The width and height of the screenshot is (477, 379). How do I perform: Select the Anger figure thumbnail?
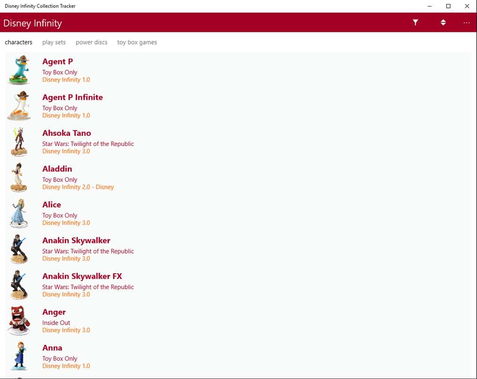coord(19,321)
